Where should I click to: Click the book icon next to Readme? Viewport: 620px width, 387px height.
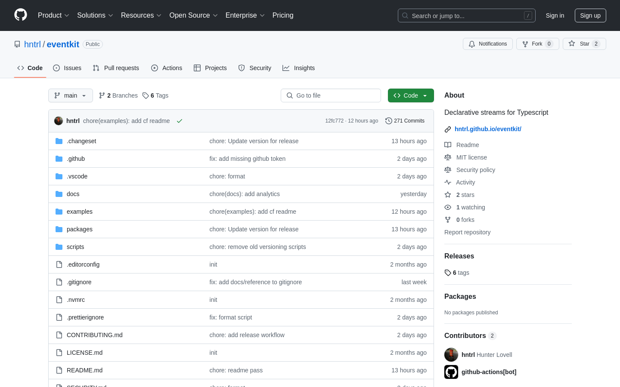tap(448, 145)
